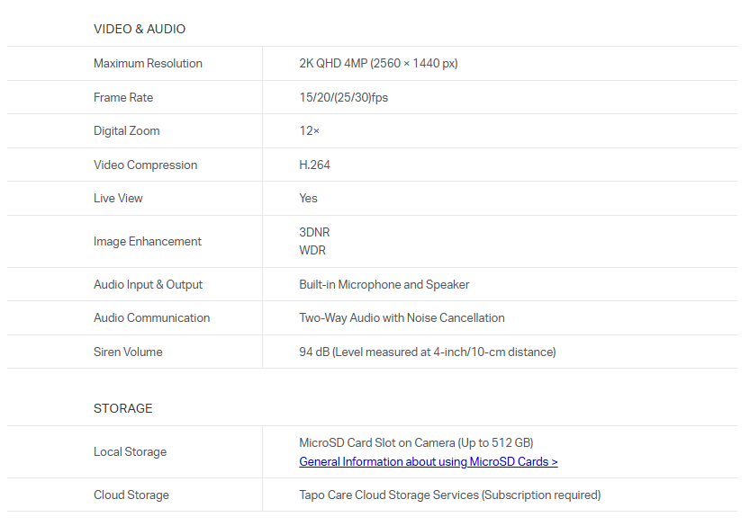Click the 3DNR text
Image resolution: width=750 pixels, height=526 pixels.
314,232
